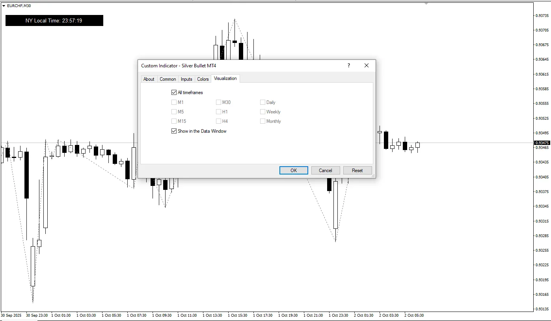
Task: Click the help question mark in the dialog
Action: 348,66
